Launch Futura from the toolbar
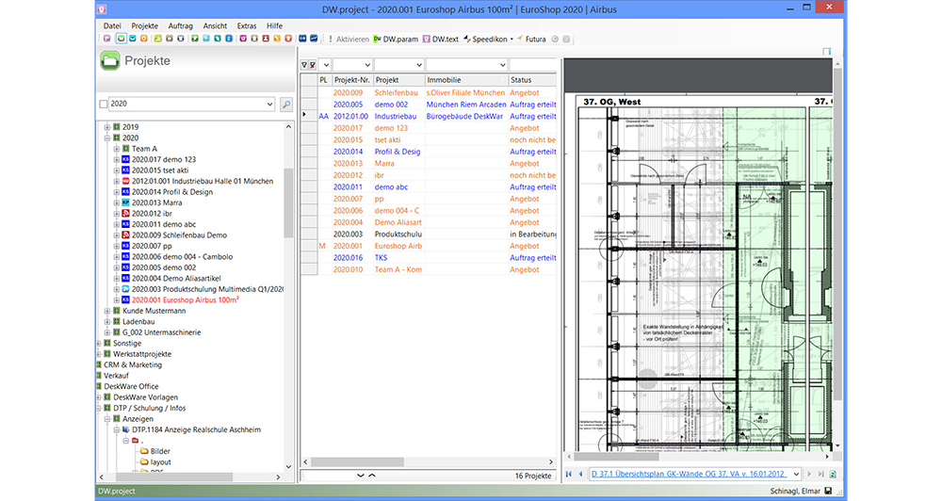 (531, 40)
